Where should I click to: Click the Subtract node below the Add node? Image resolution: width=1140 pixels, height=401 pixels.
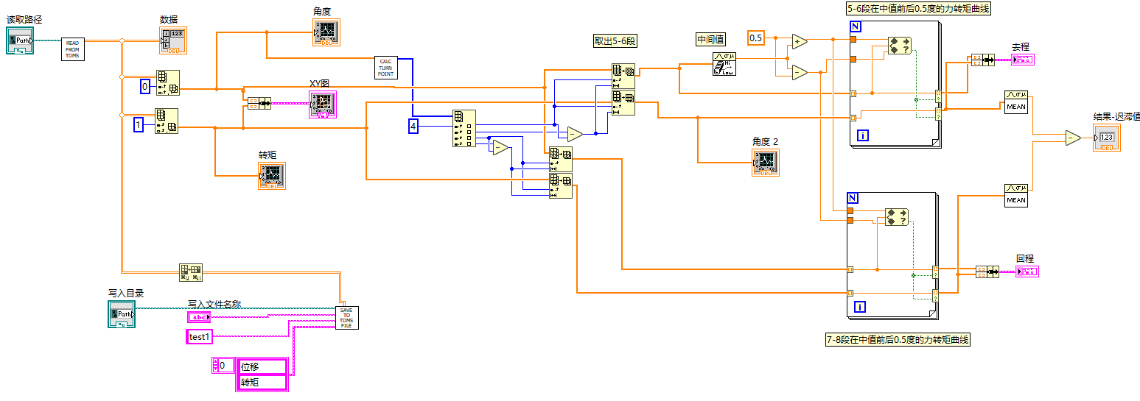(800, 71)
